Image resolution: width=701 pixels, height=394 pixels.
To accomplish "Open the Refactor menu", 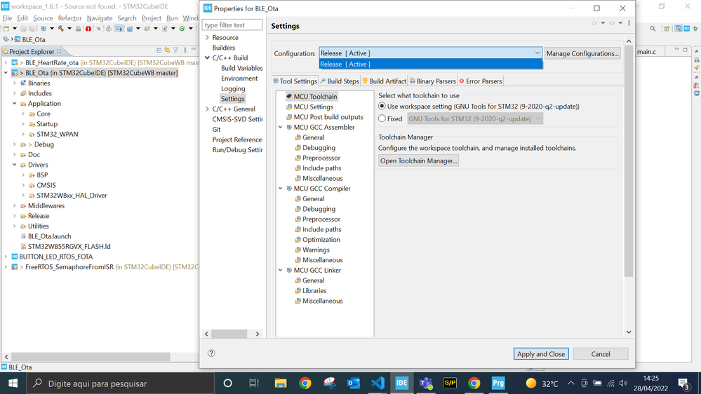I will pos(69,18).
